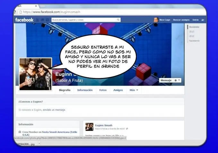Click the magnifier search icon

(x=118, y=20)
